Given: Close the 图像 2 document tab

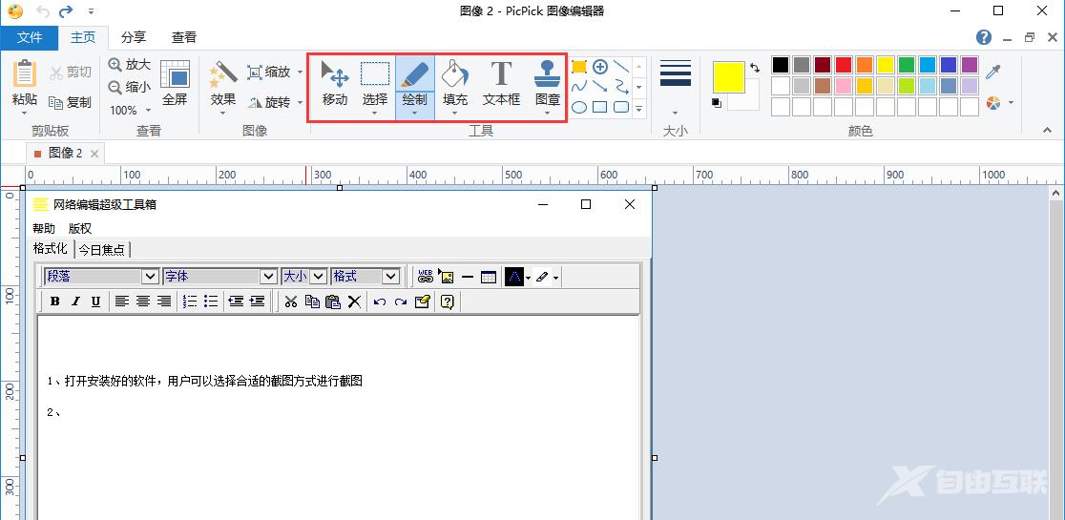Looking at the screenshot, I should pos(94,154).
